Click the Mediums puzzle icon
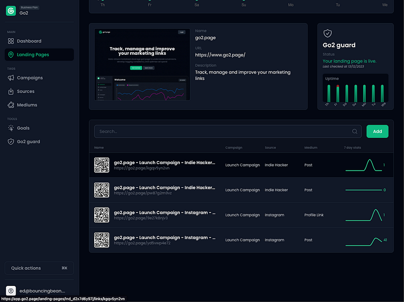Image resolution: width=404 pixels, height=302 pixels. (11, 105)
